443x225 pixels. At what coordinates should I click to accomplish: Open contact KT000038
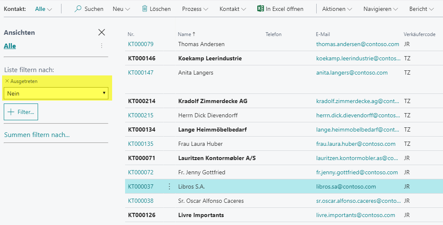(141, 201)
